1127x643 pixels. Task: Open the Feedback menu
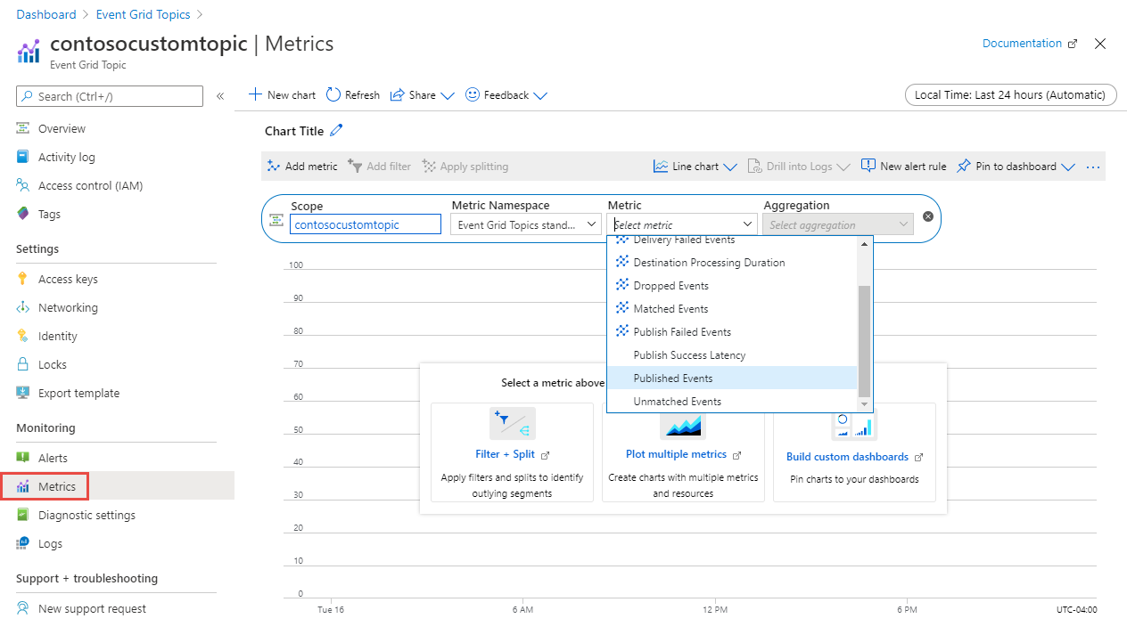[506, 94]
